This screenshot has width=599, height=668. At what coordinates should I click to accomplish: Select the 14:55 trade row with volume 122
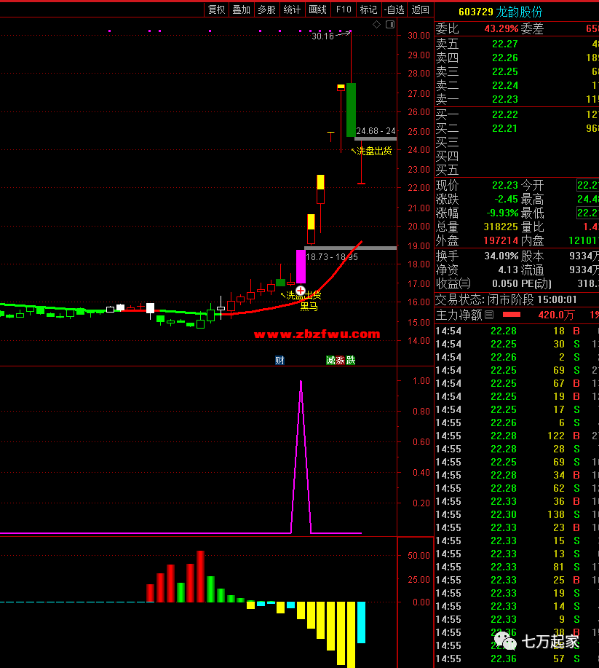point(517,436)
